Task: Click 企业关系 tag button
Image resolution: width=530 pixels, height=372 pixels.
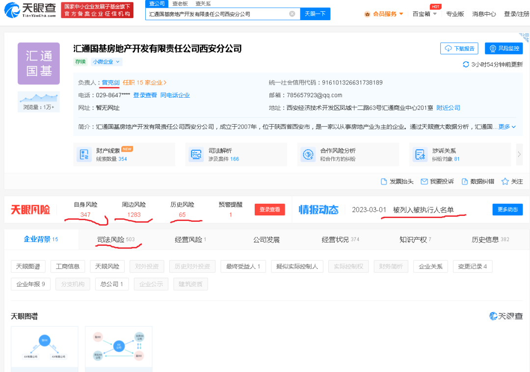Action: tap(431, 266)
